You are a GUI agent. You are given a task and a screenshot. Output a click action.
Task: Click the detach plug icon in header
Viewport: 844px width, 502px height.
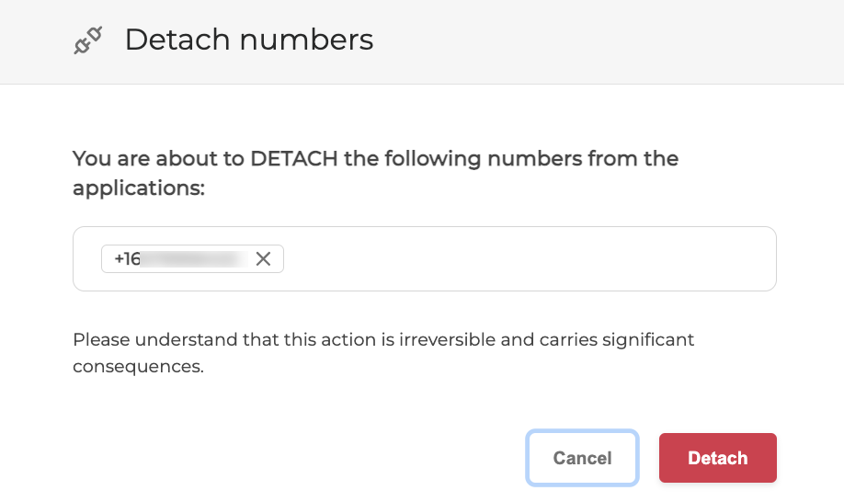tap(87, 40)
